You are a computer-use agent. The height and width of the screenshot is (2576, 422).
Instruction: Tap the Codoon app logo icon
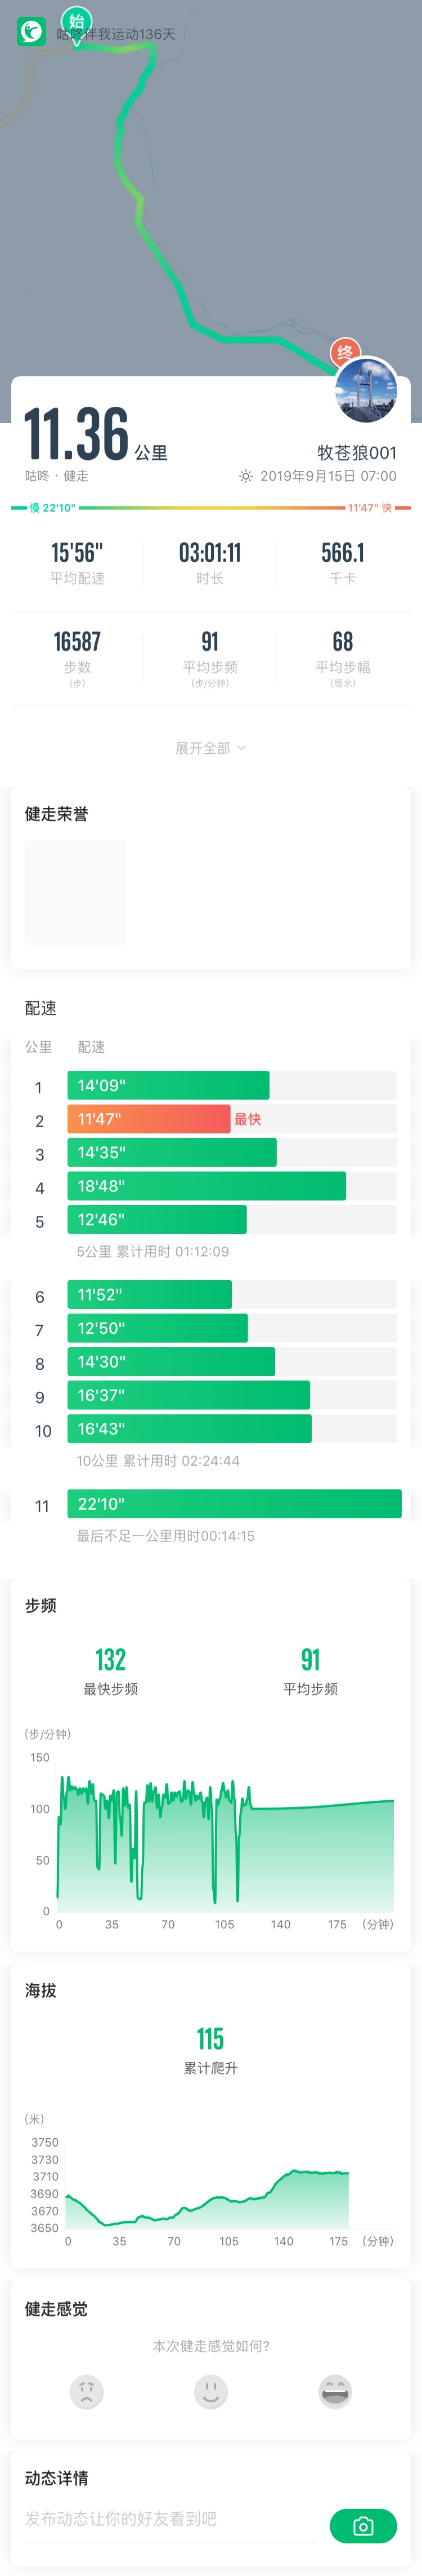click(32, 32)
